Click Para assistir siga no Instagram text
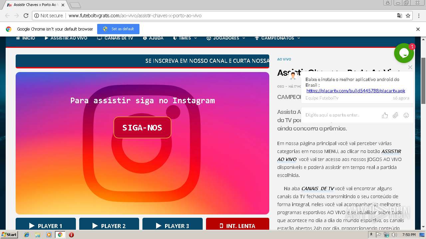The width and height of the screenshot is (426, 239). (x=142, y=100)
